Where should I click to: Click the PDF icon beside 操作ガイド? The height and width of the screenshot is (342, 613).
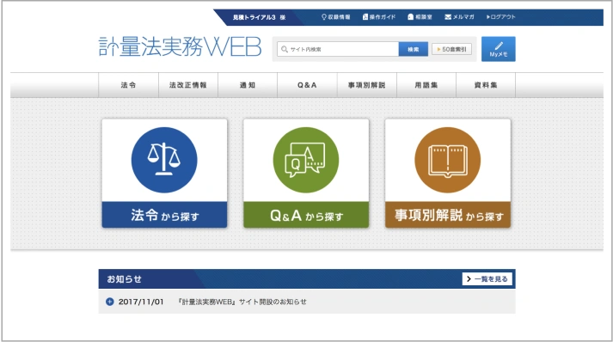[365, 17]
